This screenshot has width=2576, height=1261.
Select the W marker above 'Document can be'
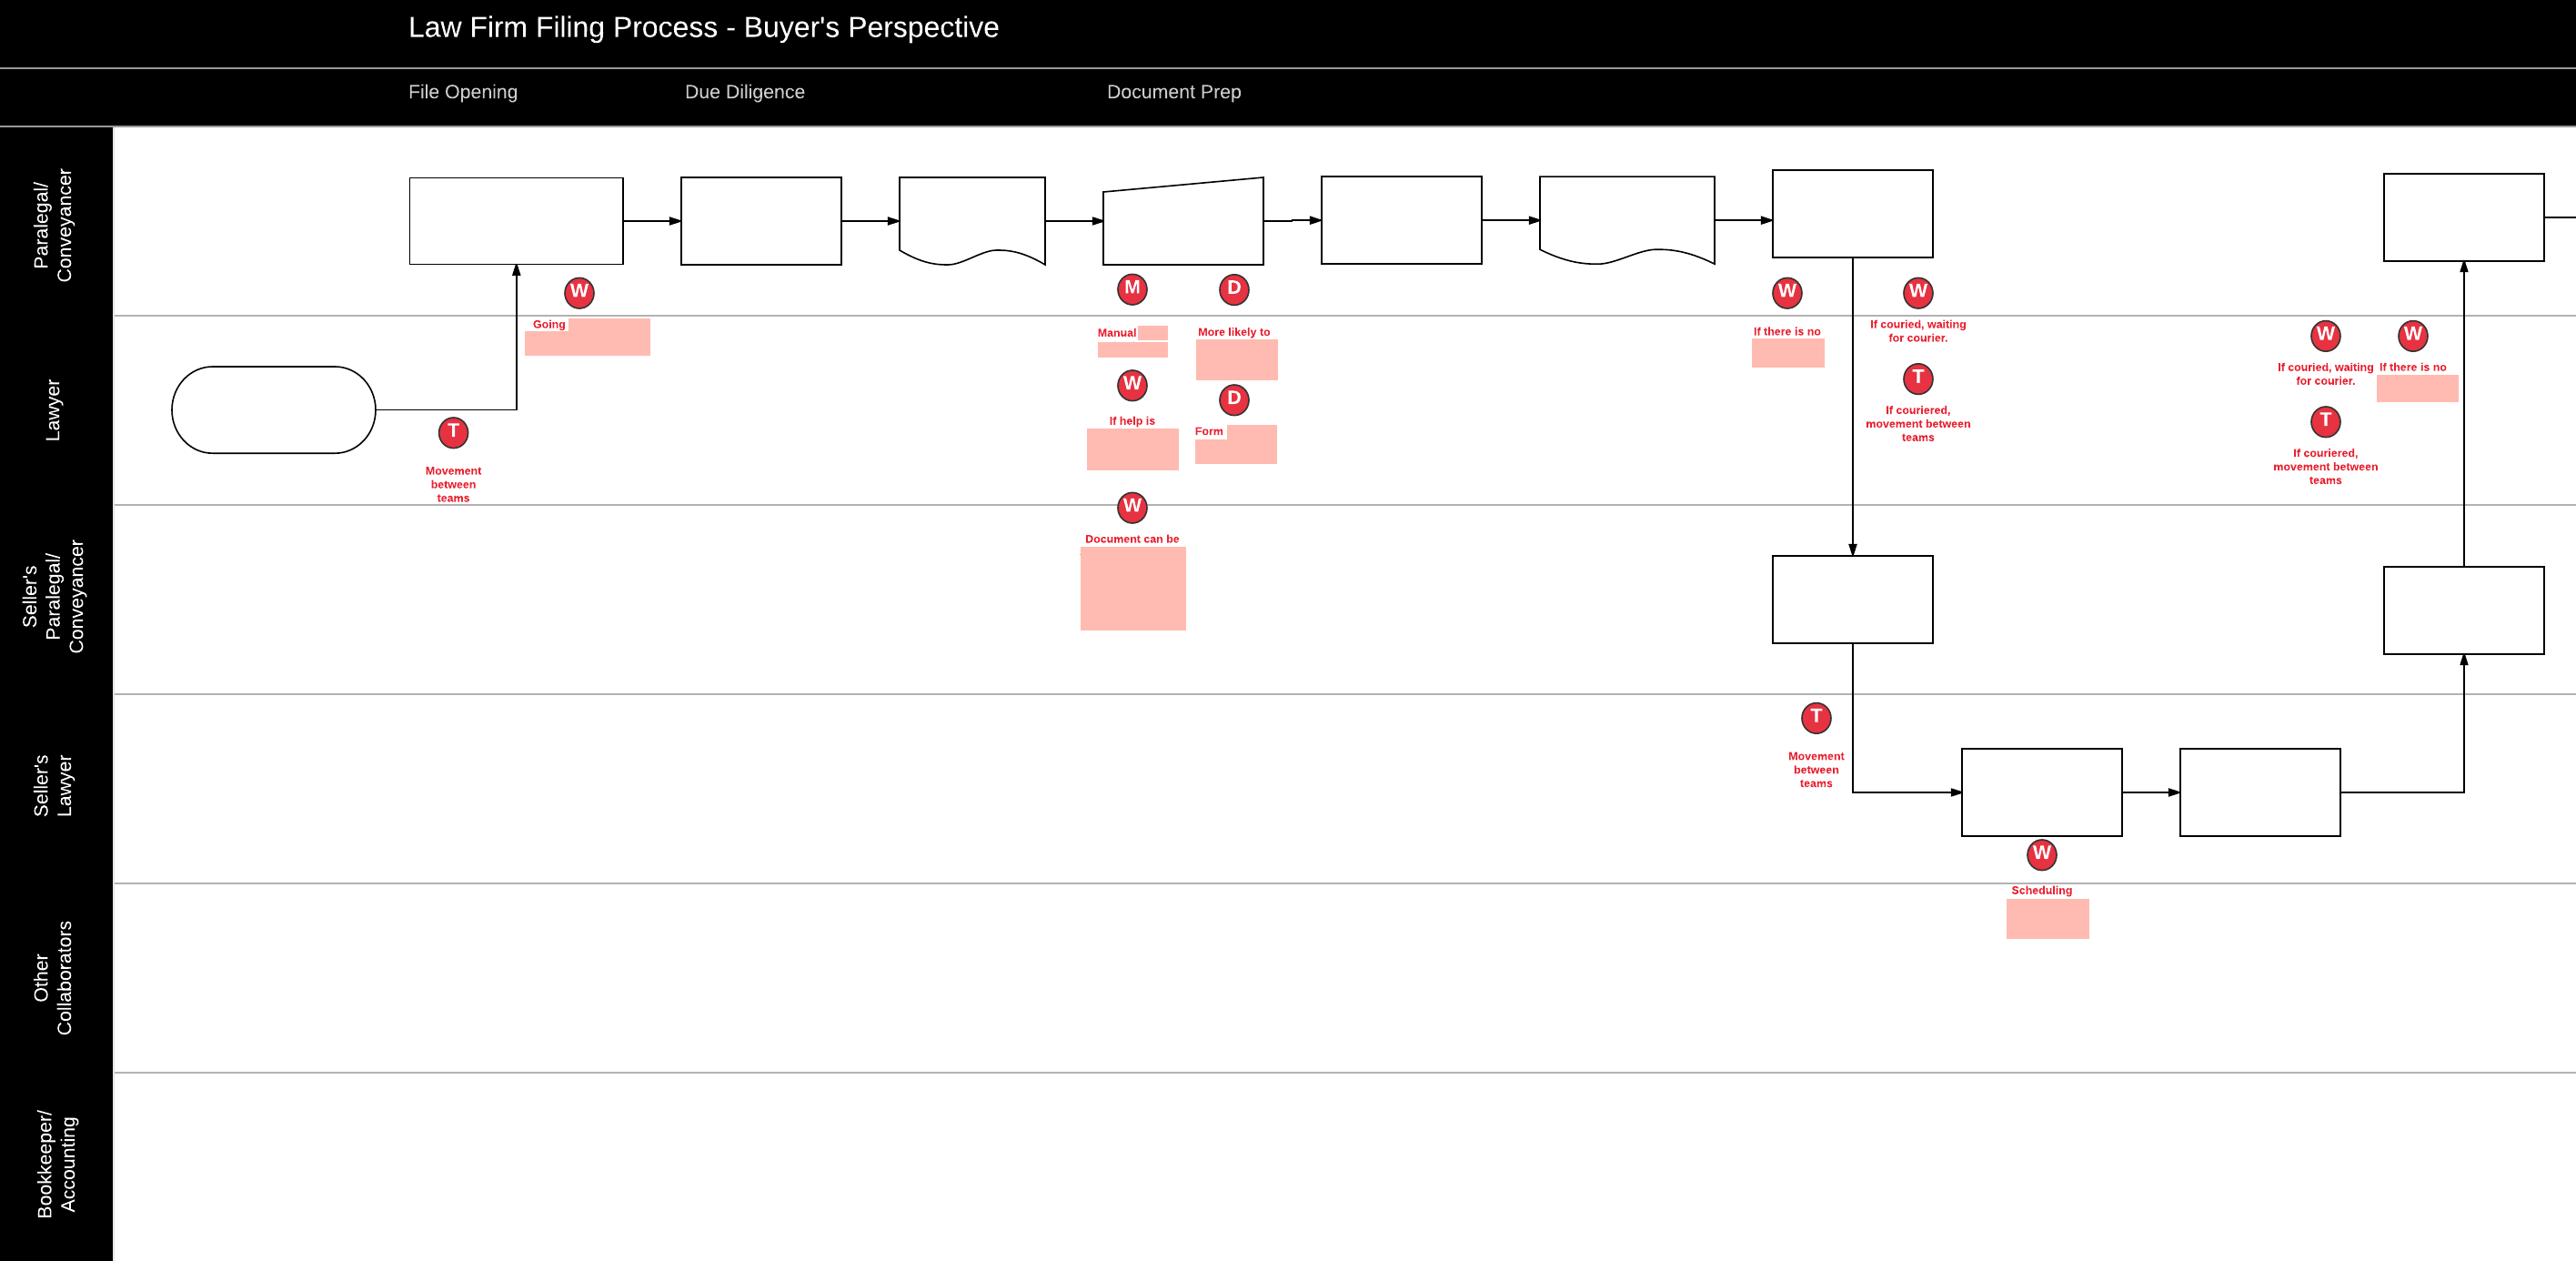pos(1132,507)
